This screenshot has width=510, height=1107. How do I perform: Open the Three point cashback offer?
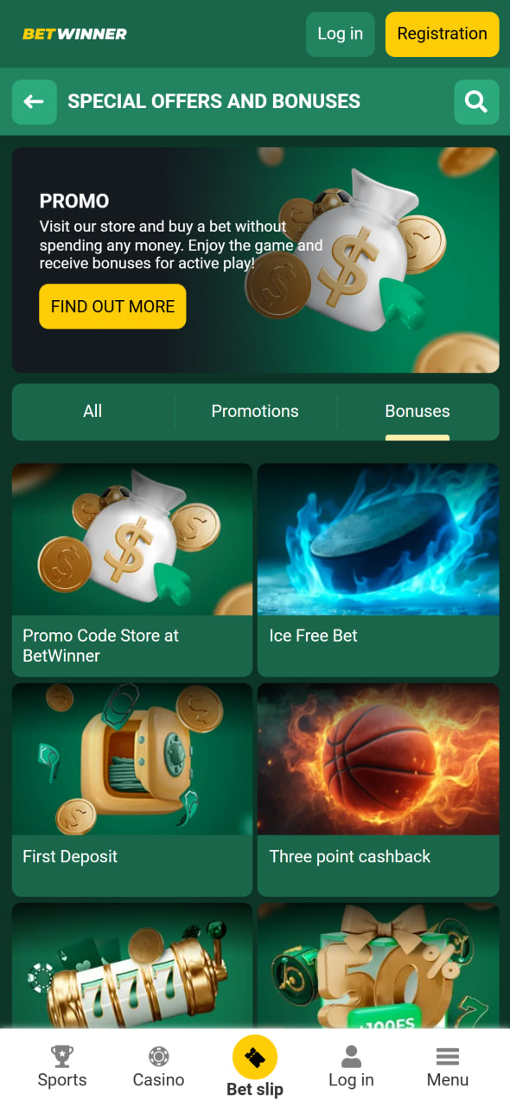[379, 790]
